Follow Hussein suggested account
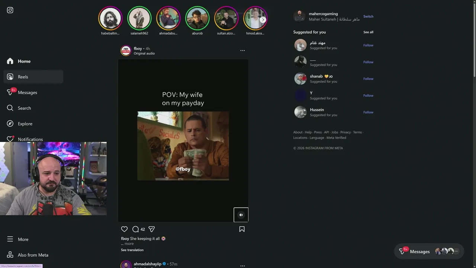This screenshot has height=268, width=476. tap(368, 112)
